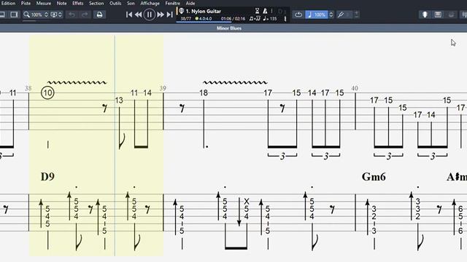The height and width of the screenshot is (262, 467).
Task: Click the D9 chord label
Action: point(47,177)
